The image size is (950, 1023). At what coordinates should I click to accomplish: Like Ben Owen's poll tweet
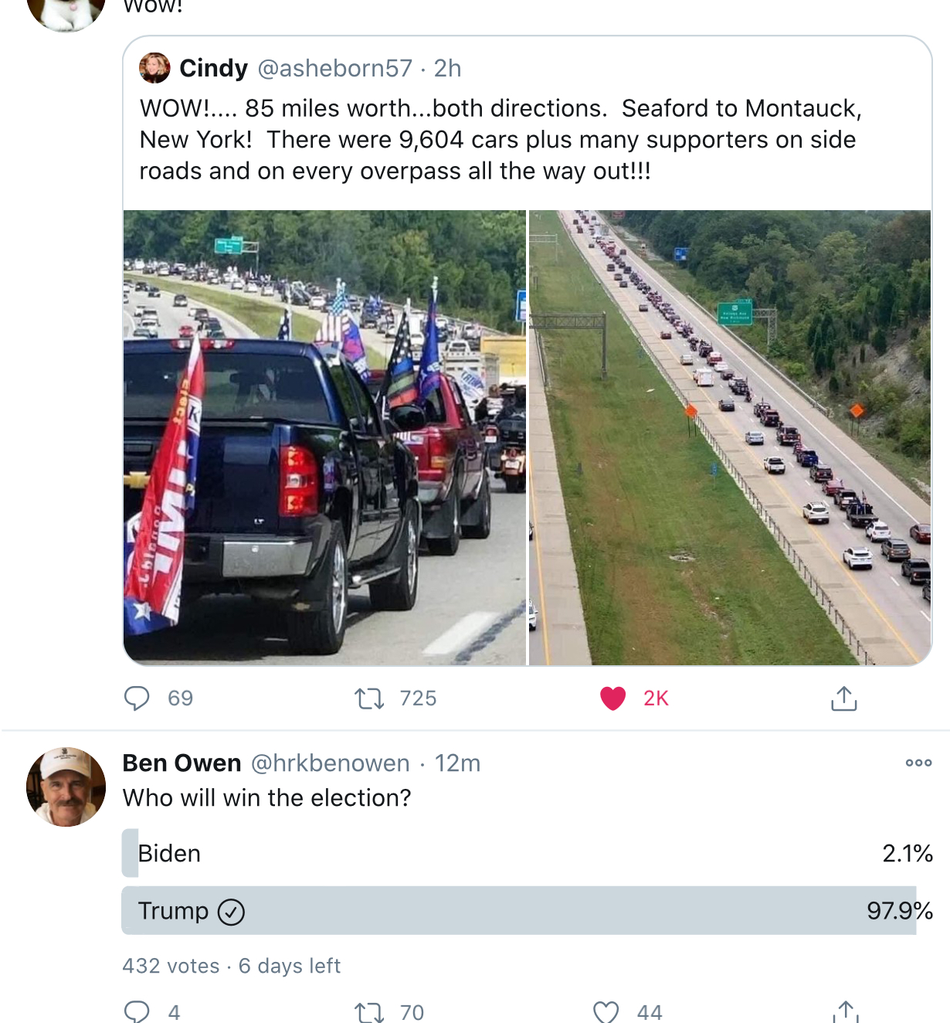point(606,1012)
